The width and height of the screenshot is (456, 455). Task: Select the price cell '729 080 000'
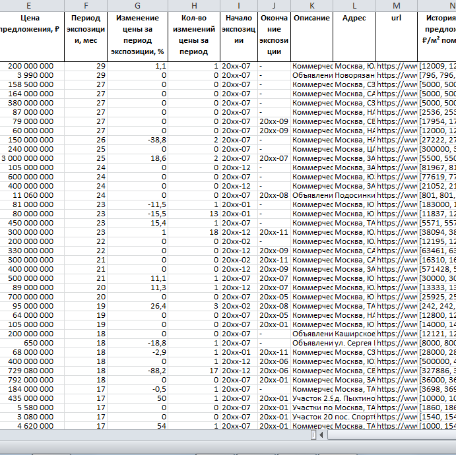(32, 371)
